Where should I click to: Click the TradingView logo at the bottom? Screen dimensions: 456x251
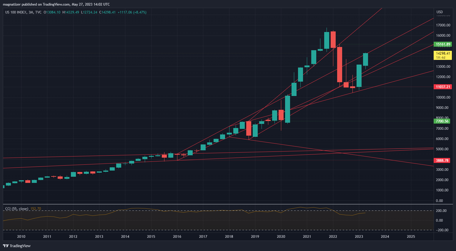point(17,246)
